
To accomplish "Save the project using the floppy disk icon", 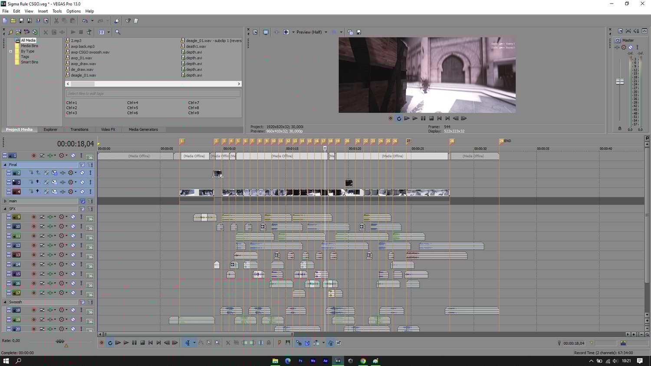I will click(x=21, y=20).
